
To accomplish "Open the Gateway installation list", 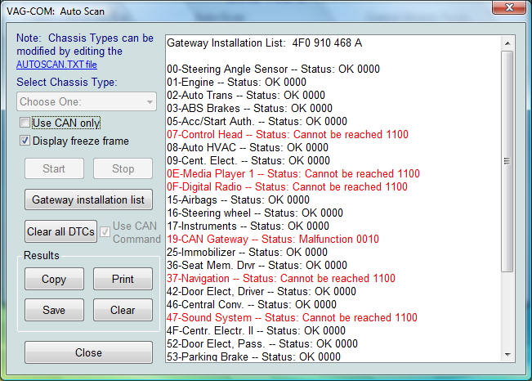I will click(x=88, y=199).
